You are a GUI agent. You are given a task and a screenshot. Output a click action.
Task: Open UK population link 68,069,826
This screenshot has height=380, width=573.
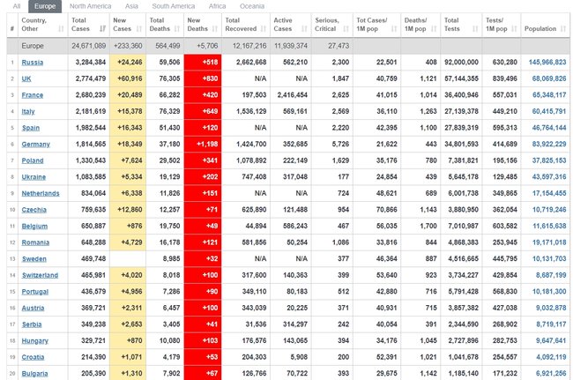(549, 79)
